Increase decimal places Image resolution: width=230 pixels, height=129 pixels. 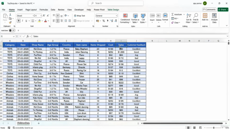coord(112,21)
